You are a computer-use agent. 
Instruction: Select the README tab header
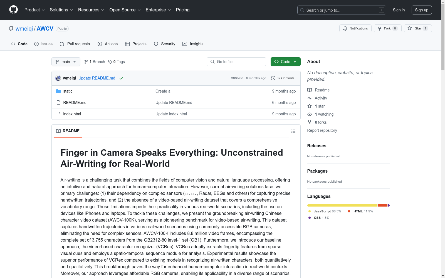coord(68,131)
